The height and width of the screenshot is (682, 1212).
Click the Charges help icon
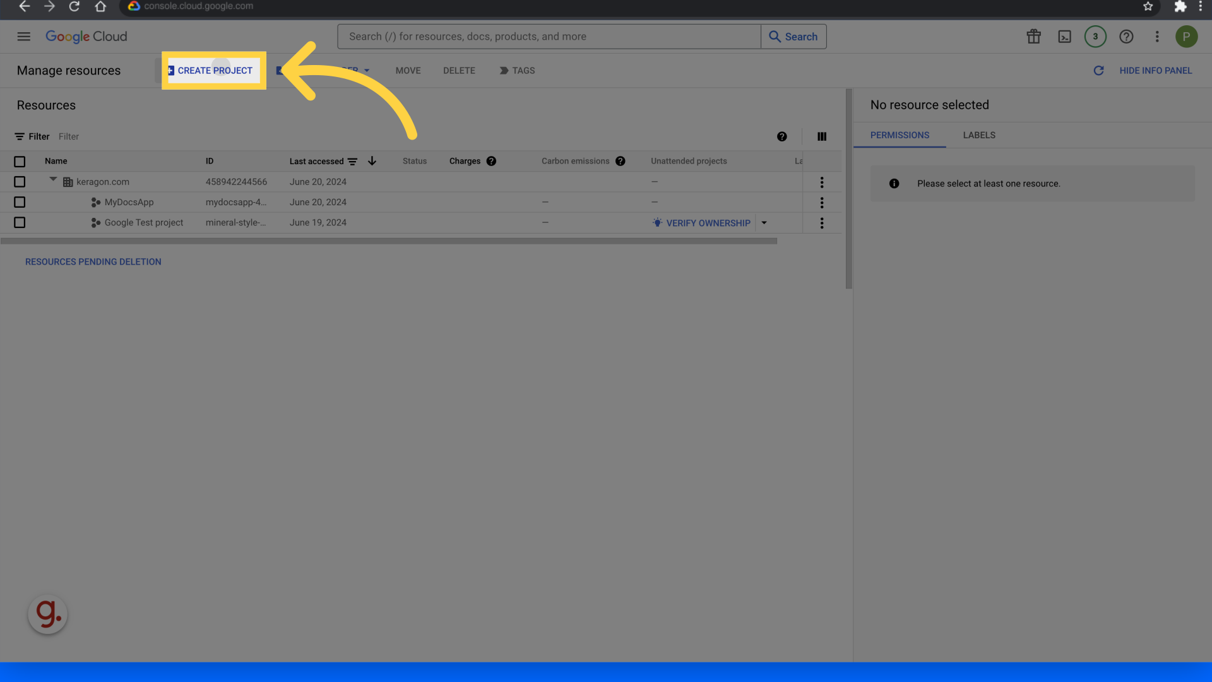[491, 161]
